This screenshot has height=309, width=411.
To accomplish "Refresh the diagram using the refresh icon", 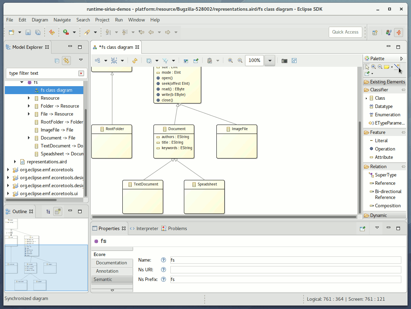I will pos(134,61).
